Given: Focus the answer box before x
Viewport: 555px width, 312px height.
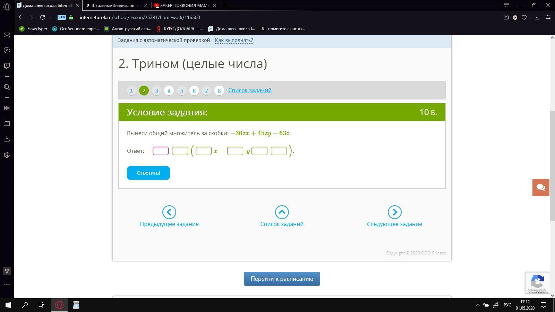Looking at the screenshot, I should 204,151.
